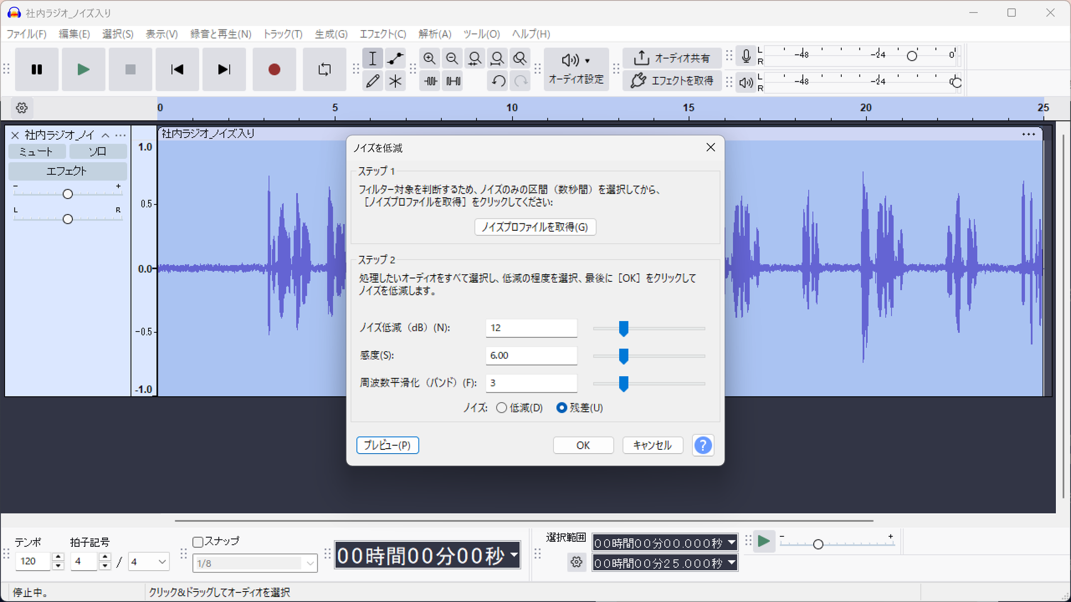Image resolution: width=1071 pixels, height=602 pixels.
Task: Click the red Record button
Action: (x=274, y=70)
